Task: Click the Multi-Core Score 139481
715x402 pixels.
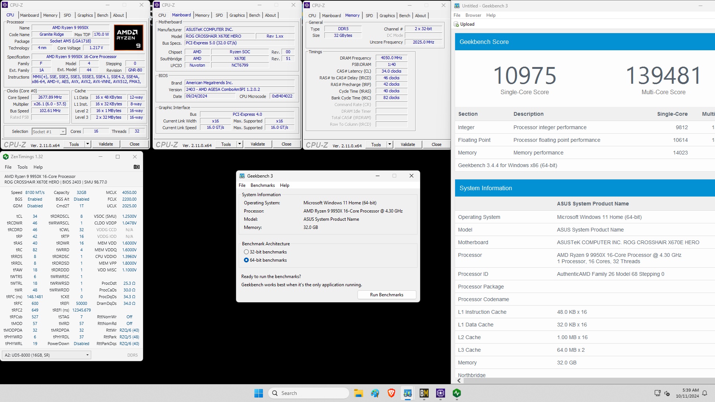Action: tap(663, 76)
